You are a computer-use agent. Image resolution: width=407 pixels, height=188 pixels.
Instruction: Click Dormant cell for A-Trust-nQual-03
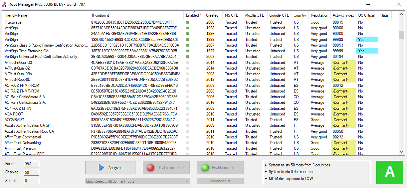pyautogui.click(x=343, y=63)
